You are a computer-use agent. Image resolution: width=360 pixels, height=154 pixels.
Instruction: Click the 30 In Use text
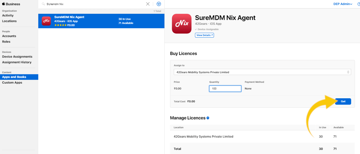point(124,19)
